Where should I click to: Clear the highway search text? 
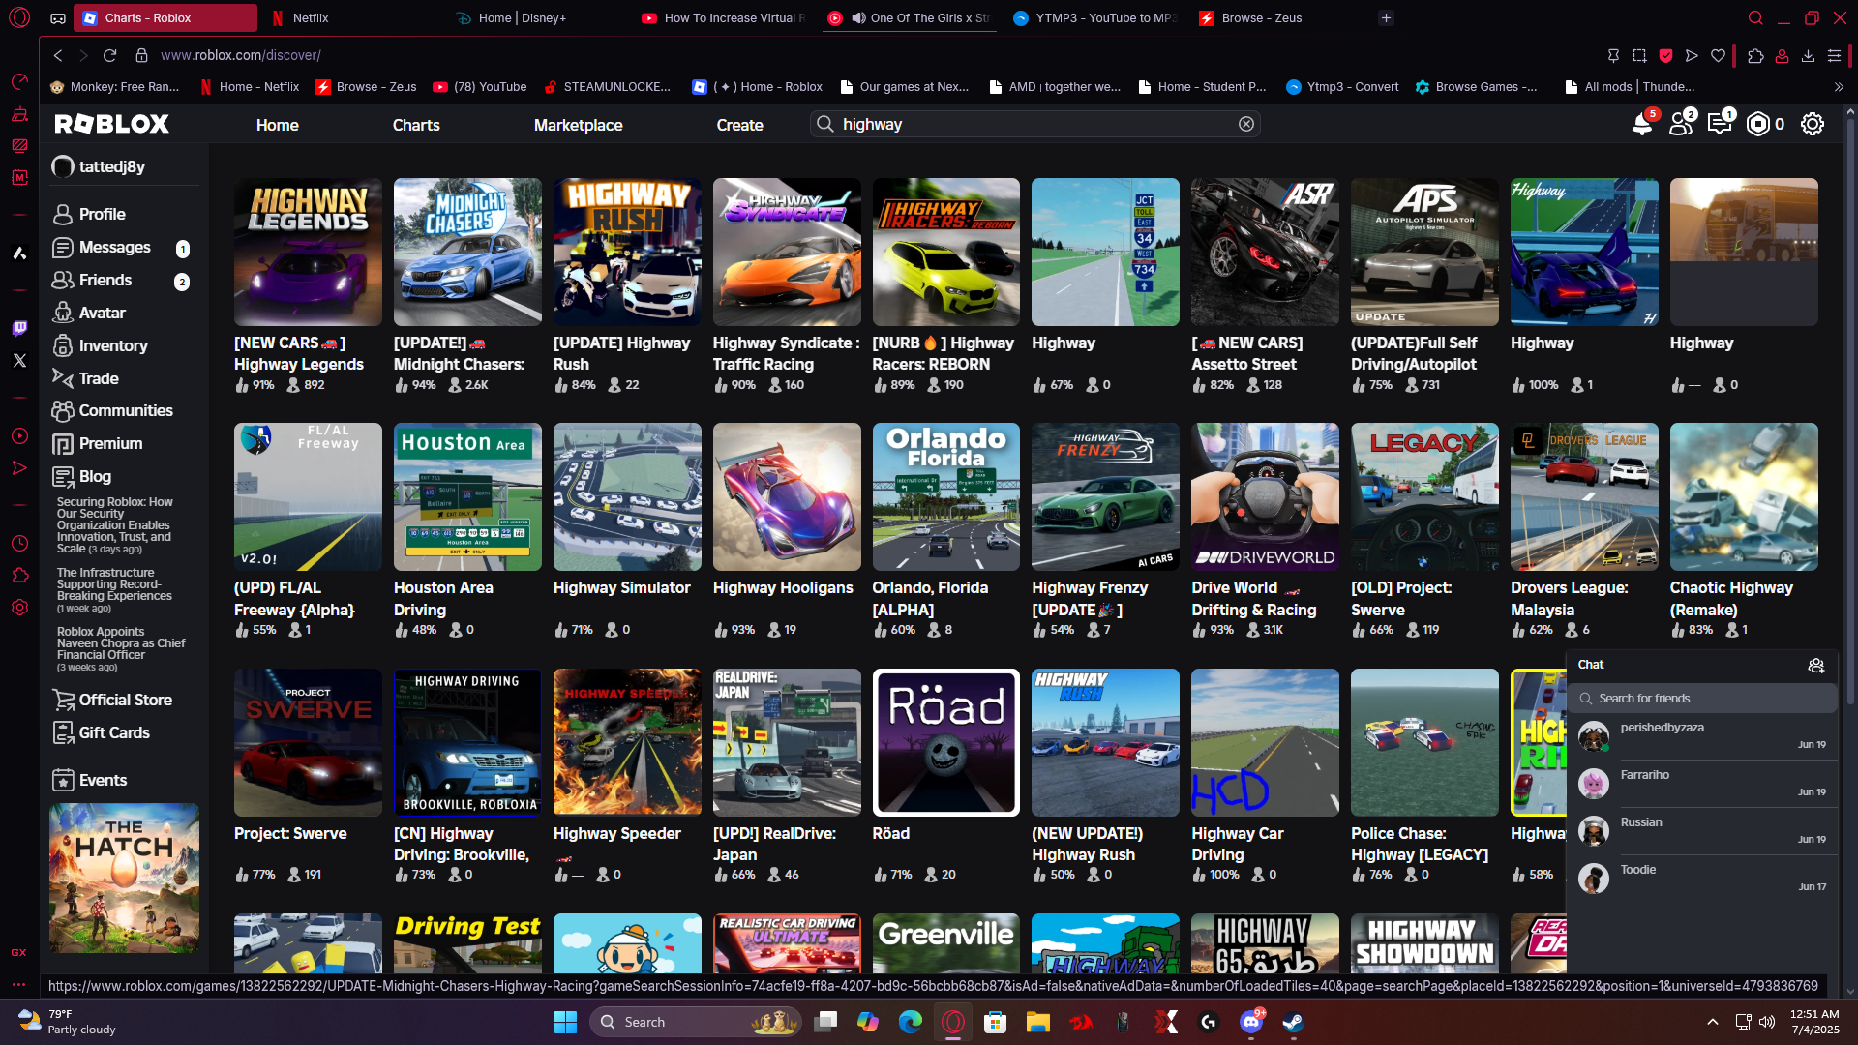[1246, 124]
